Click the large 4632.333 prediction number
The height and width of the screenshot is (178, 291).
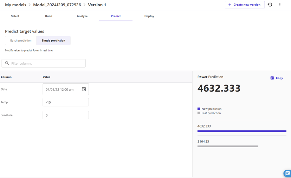[219, 88]
